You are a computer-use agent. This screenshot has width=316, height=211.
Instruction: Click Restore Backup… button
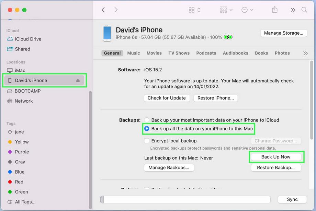pyautogui.click(x=276, y=168)
